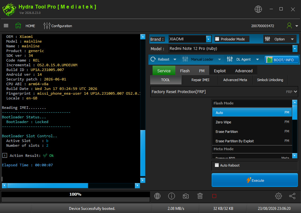Open the Advanced Meta sub-tab
Viewport: 301px width, 213px height.
click(x=235, y=80)
